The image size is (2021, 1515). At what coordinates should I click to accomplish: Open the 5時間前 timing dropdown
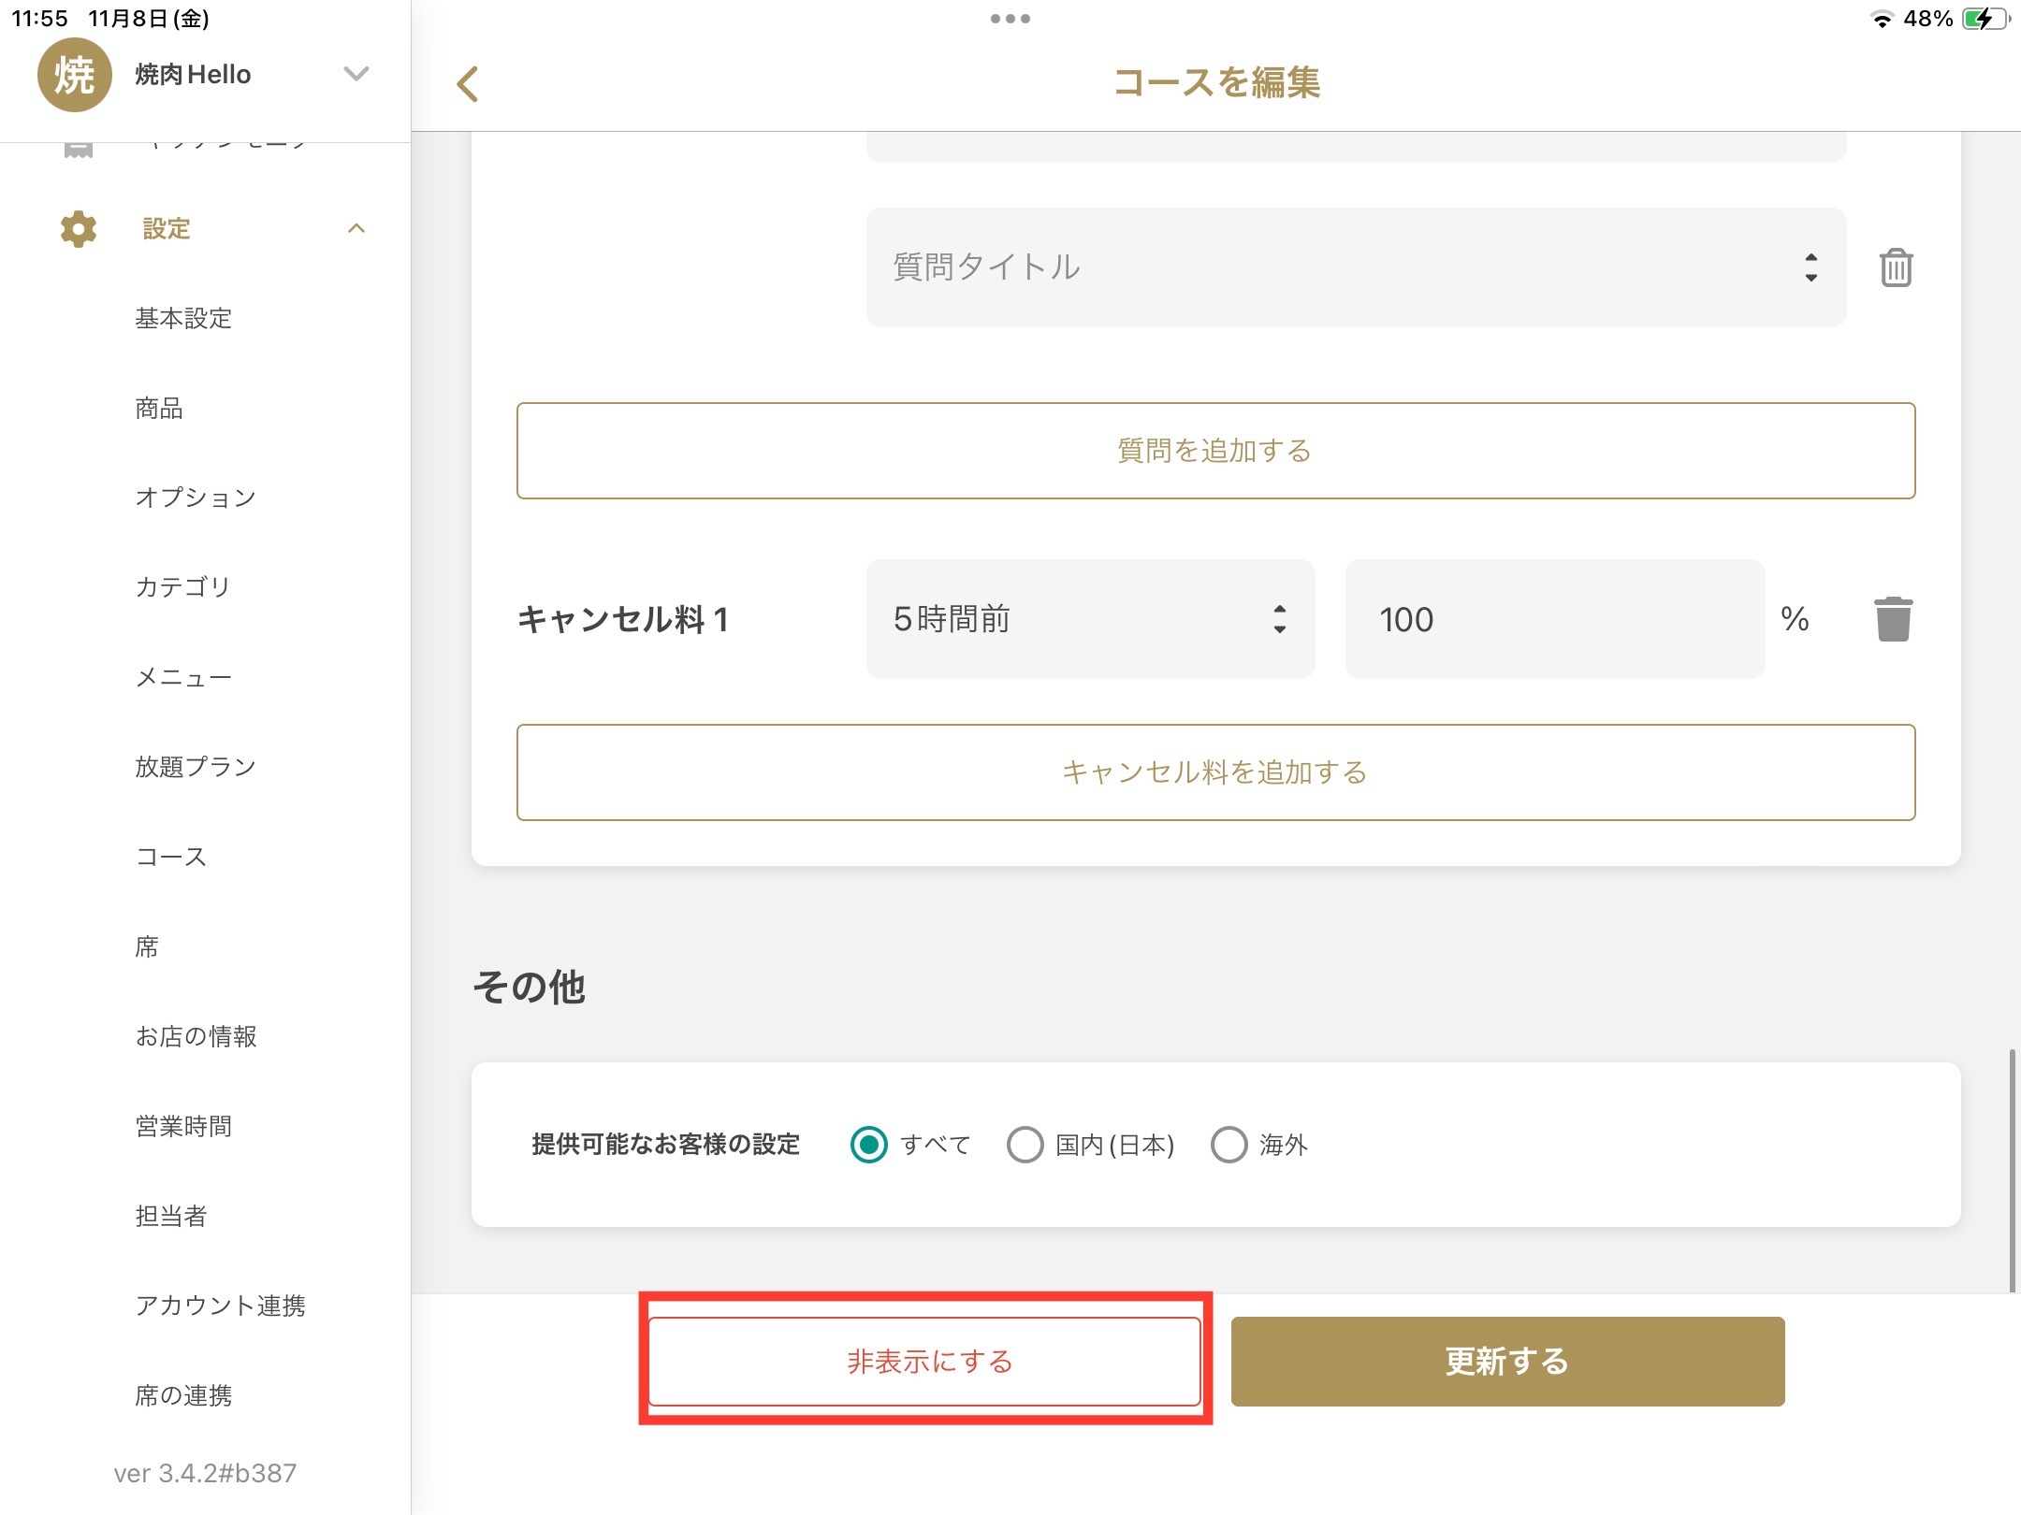(x=1090, y=619)
